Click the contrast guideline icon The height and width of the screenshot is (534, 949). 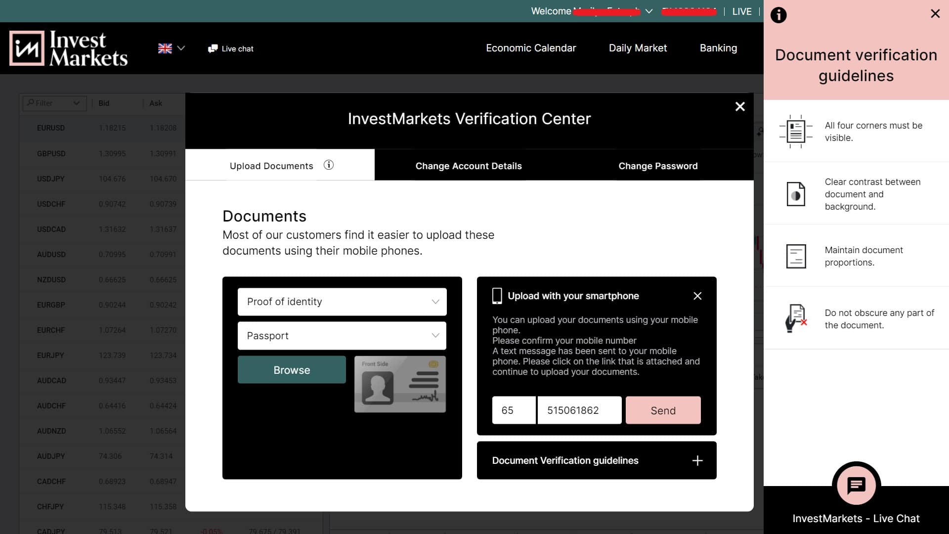point(795,194)
